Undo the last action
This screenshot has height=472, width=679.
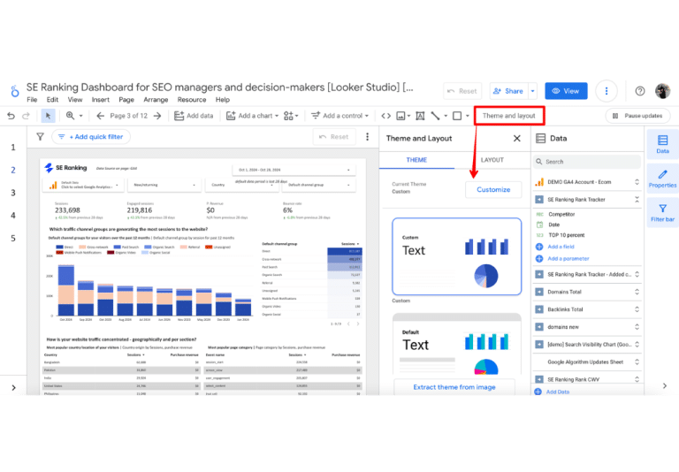[x=11, y=116]
